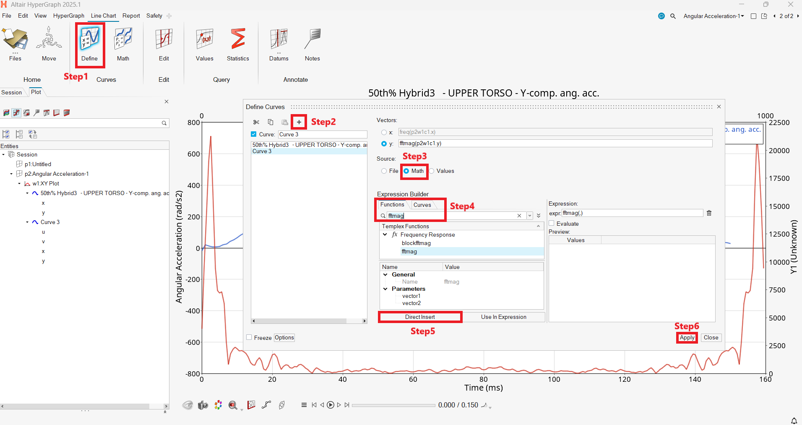Collapse the General properties group
The width and height of the screenshot is (802, 425).
tap(385, 274)
